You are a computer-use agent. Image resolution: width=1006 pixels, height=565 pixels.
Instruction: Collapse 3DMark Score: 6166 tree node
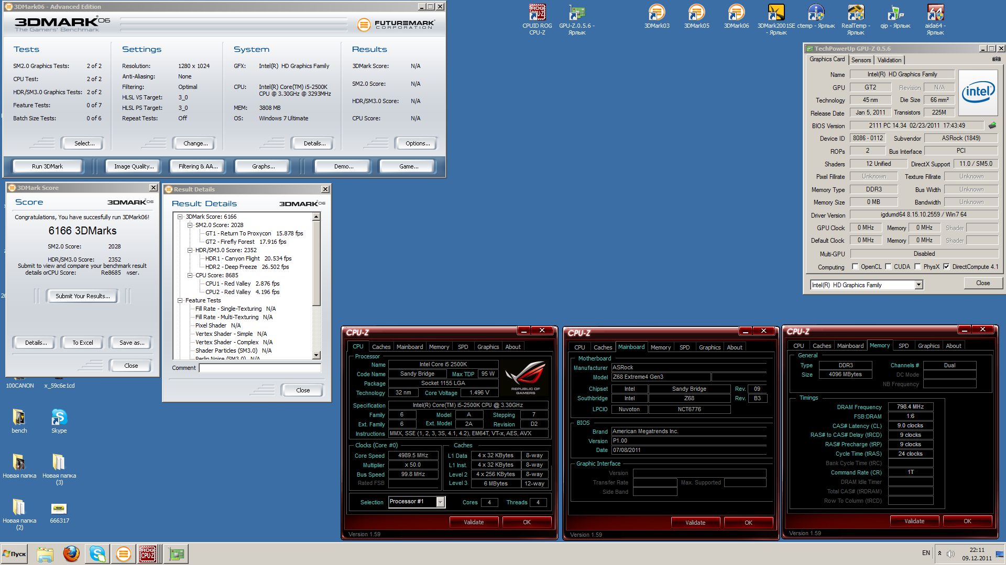180,217
